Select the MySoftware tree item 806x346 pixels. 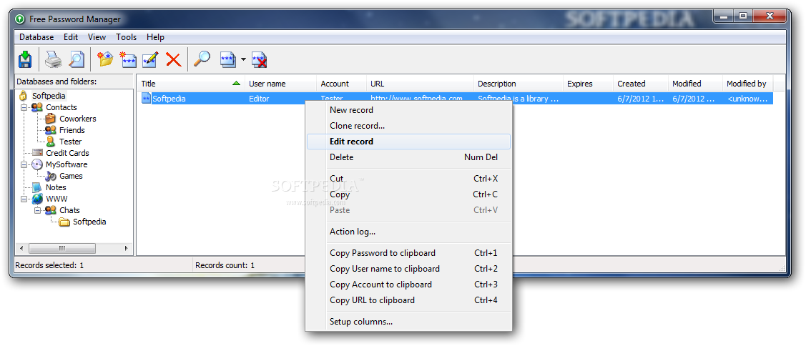pos(67,164)
